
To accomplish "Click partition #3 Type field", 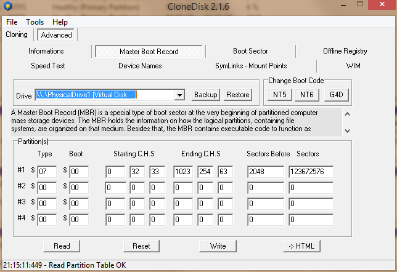I will click(x=47, y=204).
